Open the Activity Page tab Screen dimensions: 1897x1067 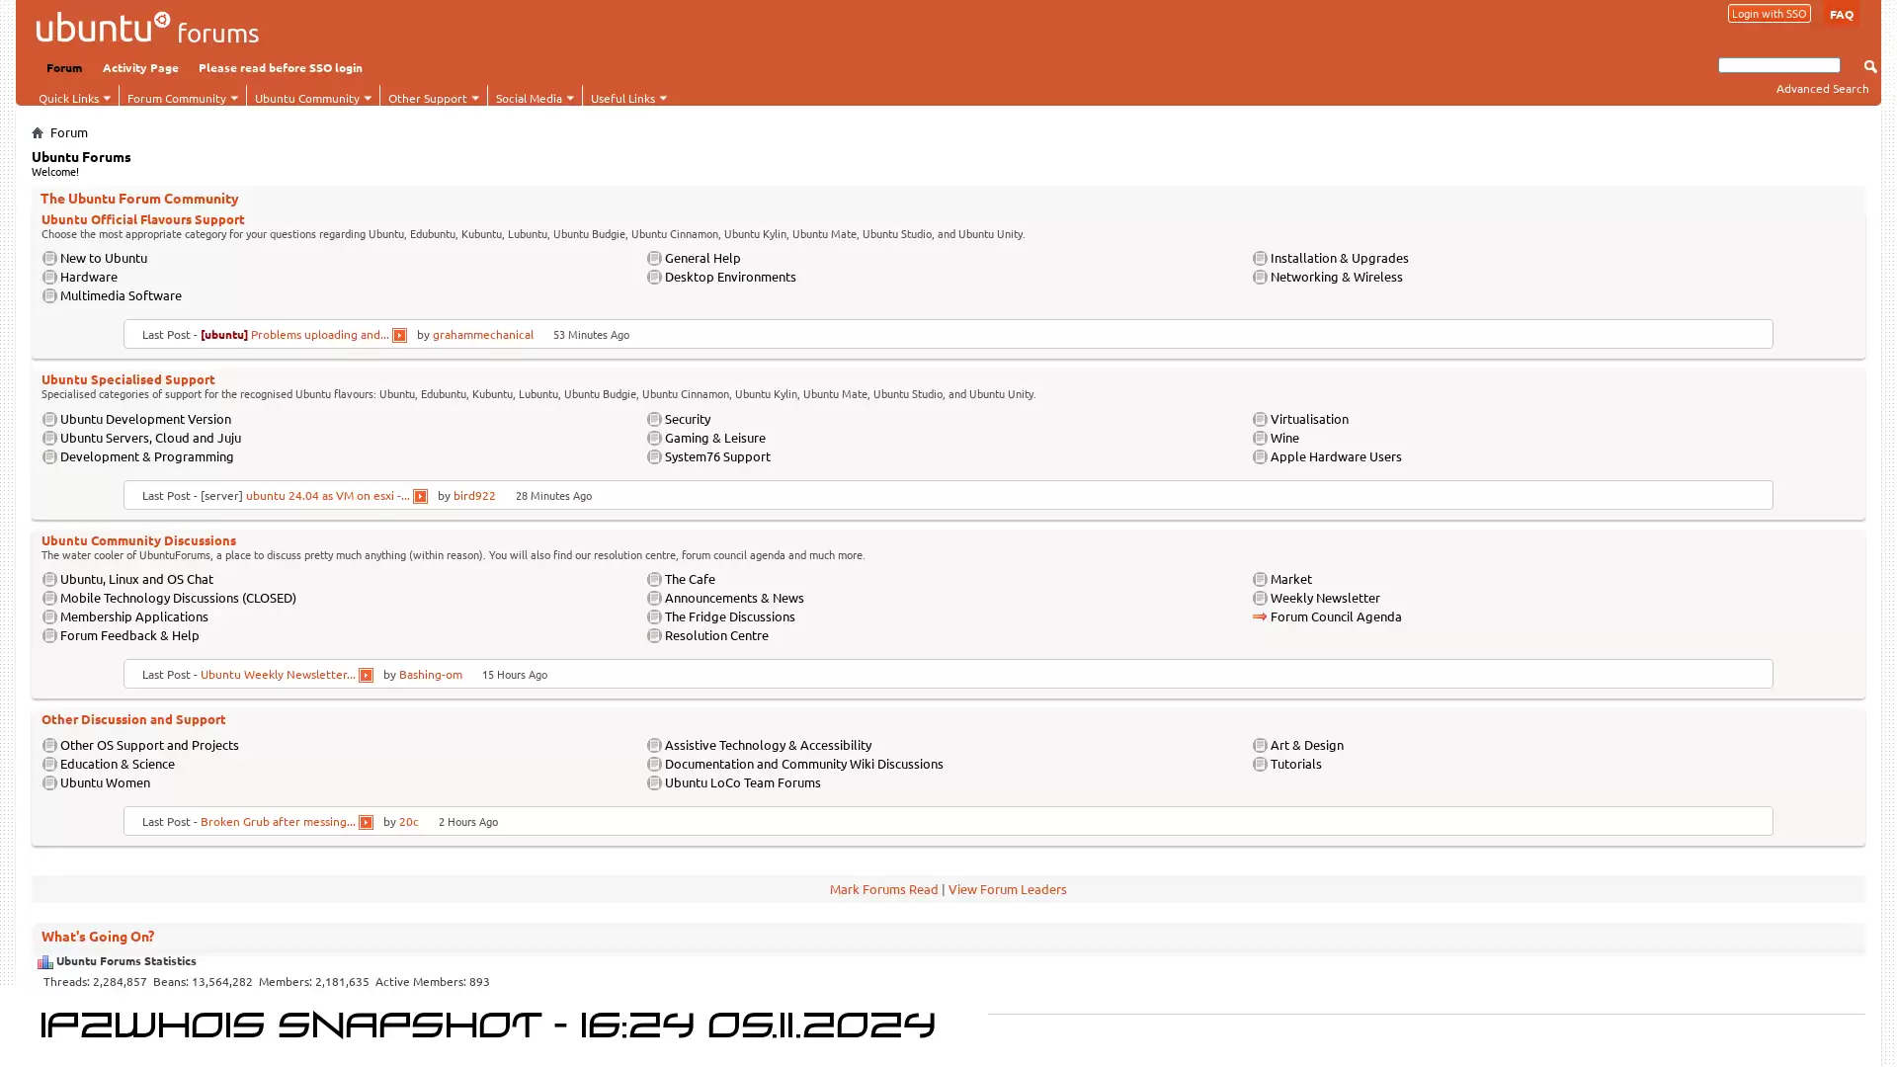click(140, 68)
